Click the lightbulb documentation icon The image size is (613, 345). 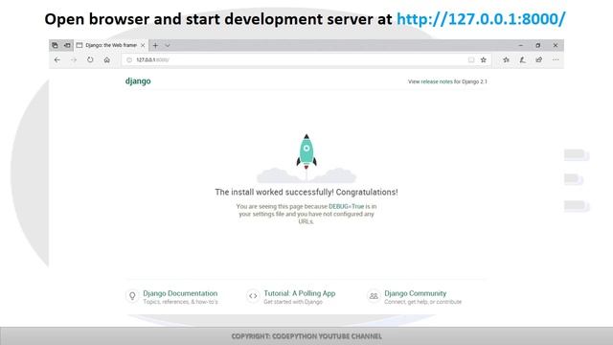click(132, 296)
